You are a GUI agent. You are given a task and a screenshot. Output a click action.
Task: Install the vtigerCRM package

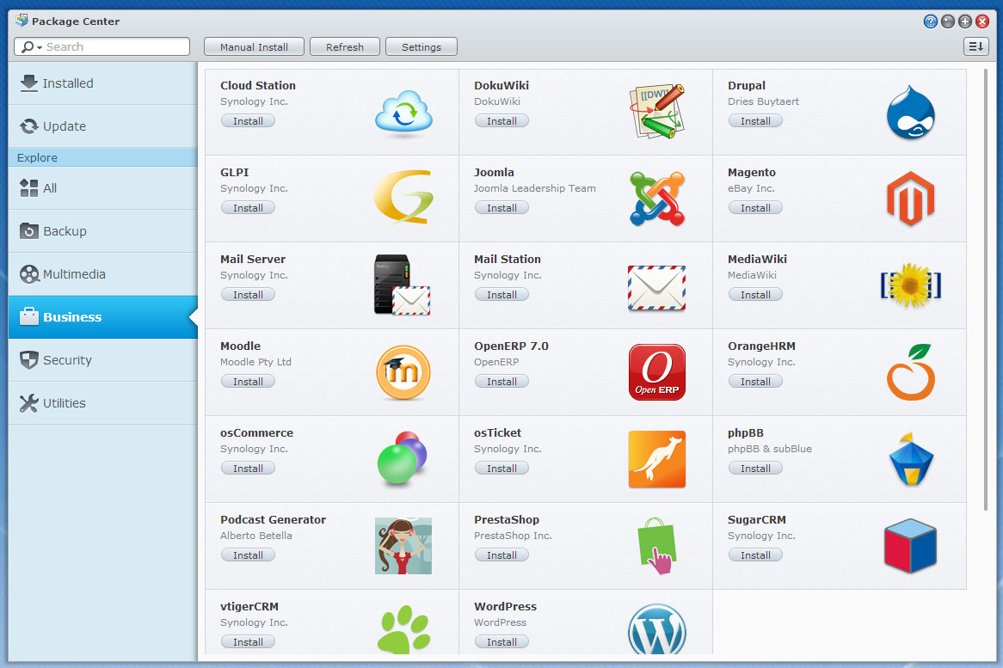pyautogui.click(x=249, y=642)
